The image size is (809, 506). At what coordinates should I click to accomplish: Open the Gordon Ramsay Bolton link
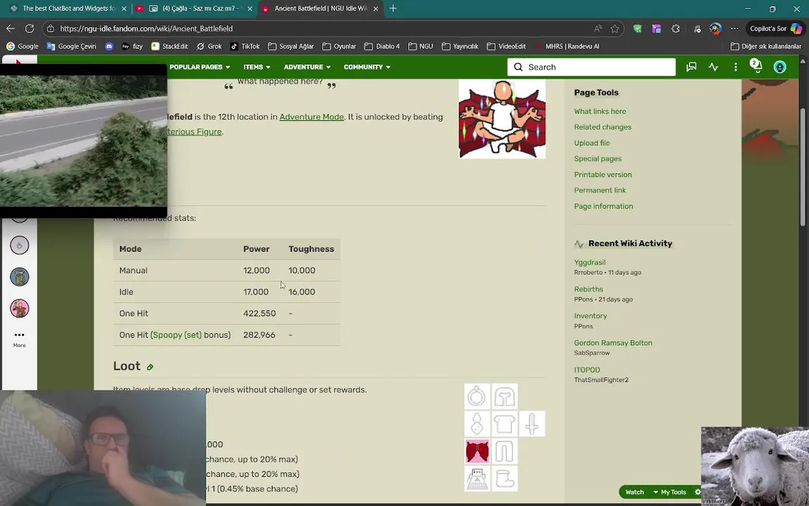click(613, 344)
